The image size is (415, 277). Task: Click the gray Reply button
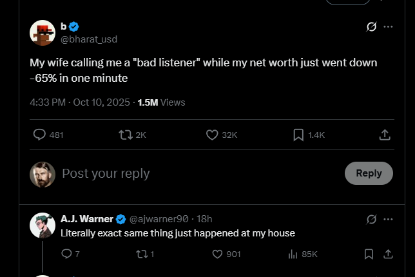pyautogui.click(x=369, y=173)
